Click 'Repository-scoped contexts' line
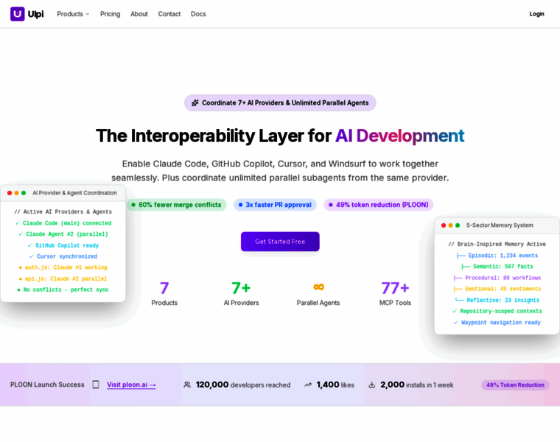The width and height of the screenshot is (560, 442). [497, 312]
